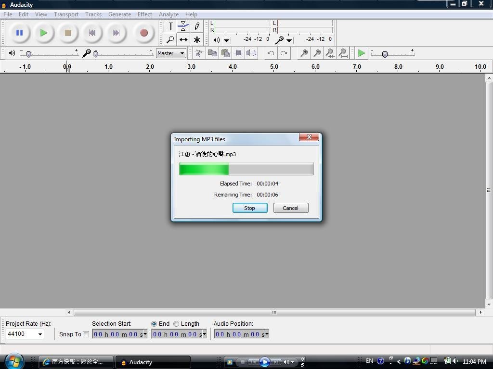Click the Fit Selection in window icon

[x=330, y=53]
